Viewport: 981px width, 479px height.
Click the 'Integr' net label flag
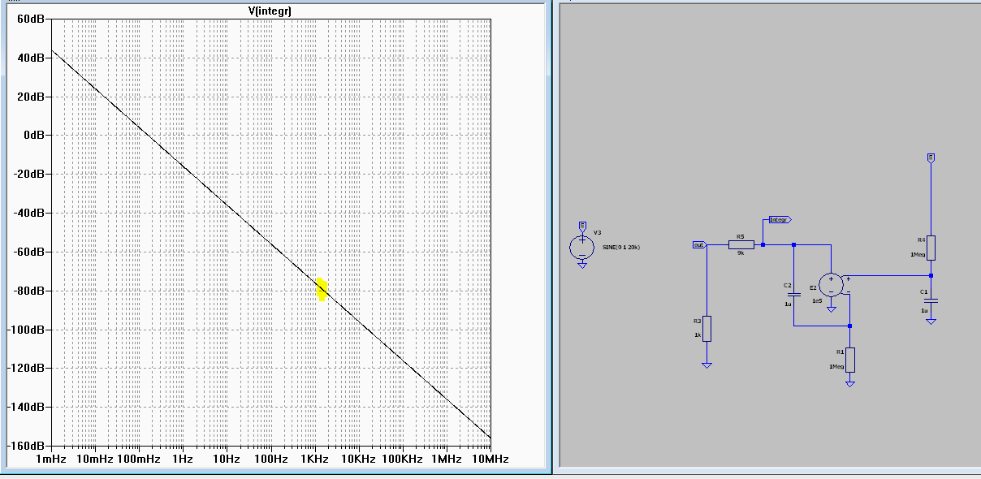tap(779, 219)
